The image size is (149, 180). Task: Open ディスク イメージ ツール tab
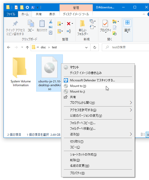(76, 14)
